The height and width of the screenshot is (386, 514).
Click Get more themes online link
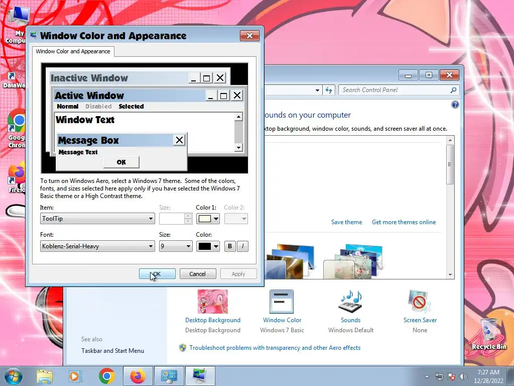click(x=404, y=222)
